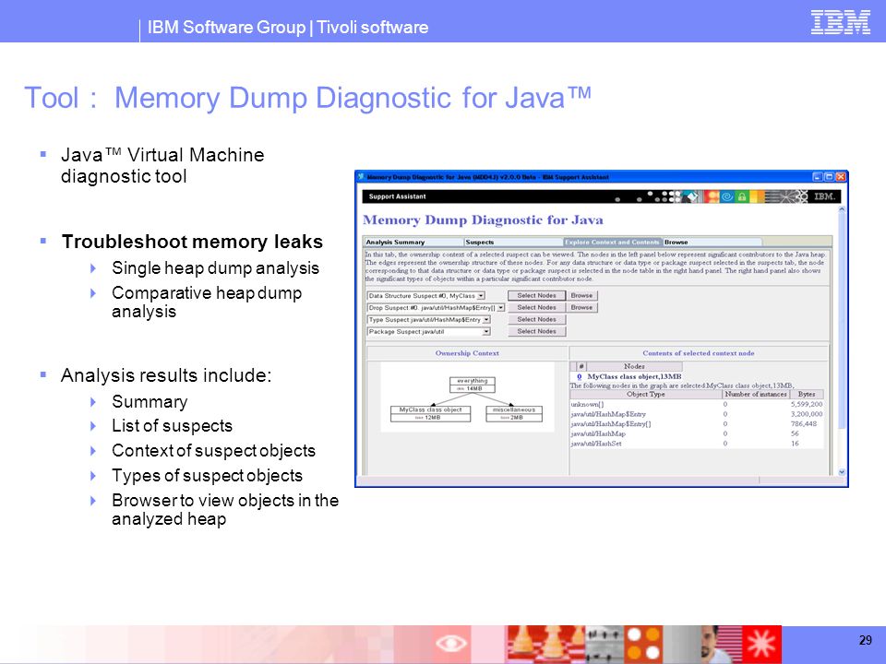This screenshot has width=886, height=664.
Task: Expand the Drop Suspect dropdown
Action: 500,308
